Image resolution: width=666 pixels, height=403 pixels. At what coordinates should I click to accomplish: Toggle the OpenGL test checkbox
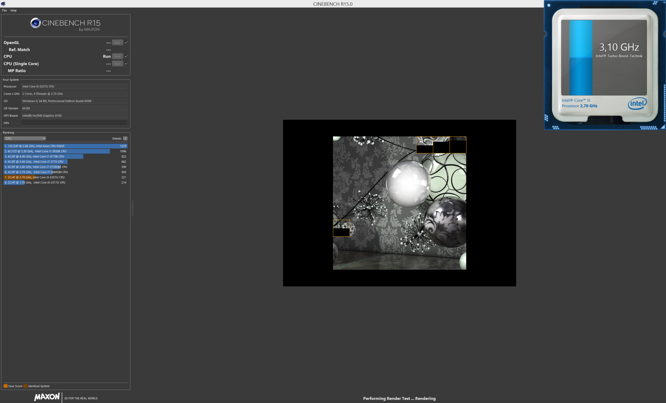[x=126, y=42]
